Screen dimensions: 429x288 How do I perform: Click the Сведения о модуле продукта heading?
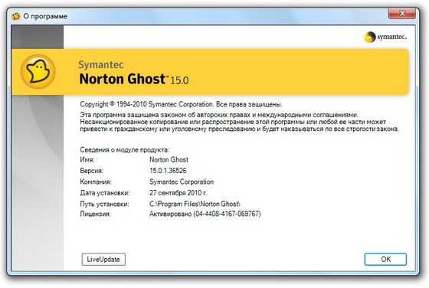[124, 150]
